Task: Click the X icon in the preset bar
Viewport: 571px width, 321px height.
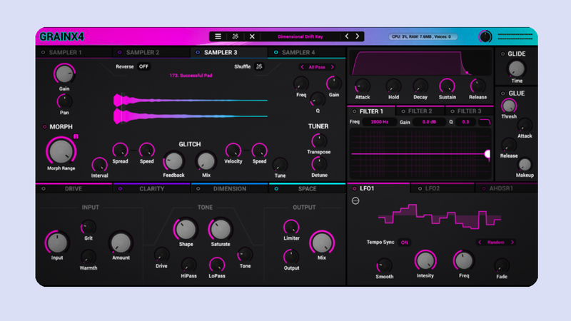Action: (x=252, y=36)
